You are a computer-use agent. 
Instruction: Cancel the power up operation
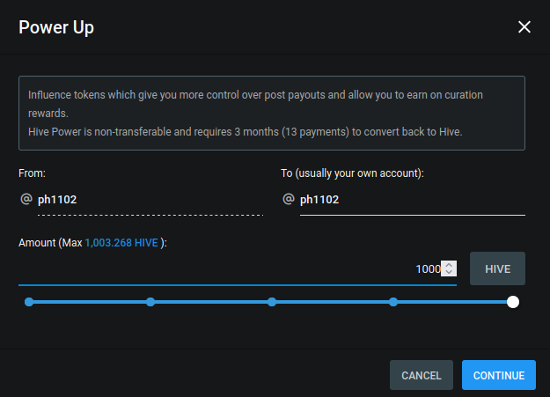(422, 375)
